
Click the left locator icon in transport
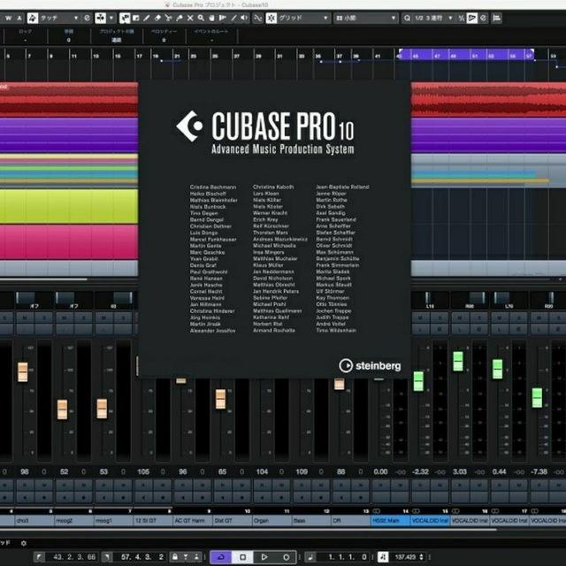[x=39, y=557]
